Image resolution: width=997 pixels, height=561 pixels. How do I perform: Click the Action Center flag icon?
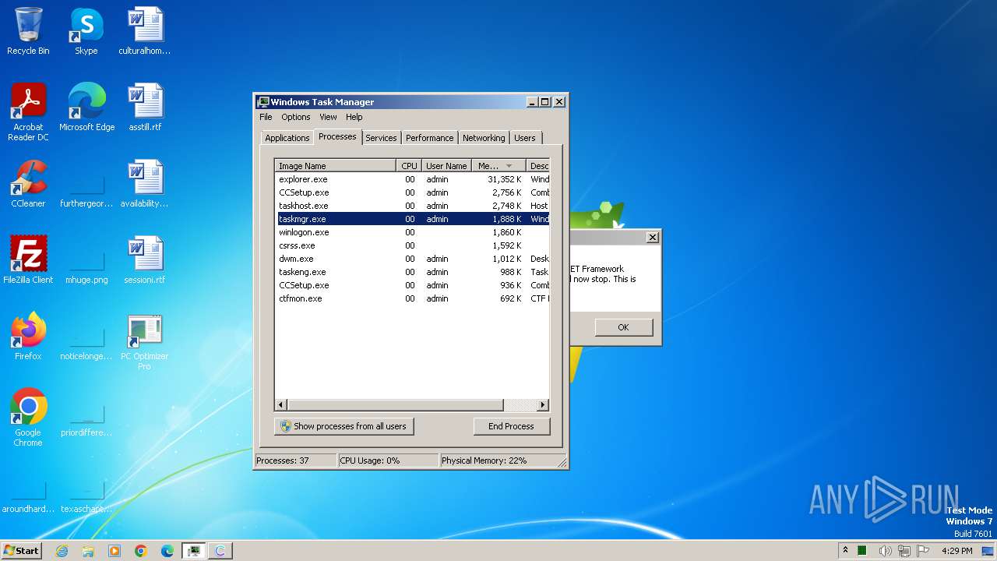924,551
